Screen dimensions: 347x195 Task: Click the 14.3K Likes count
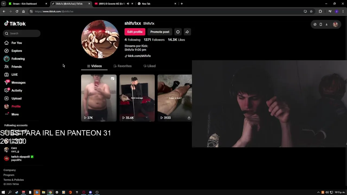tap(176, 40)
